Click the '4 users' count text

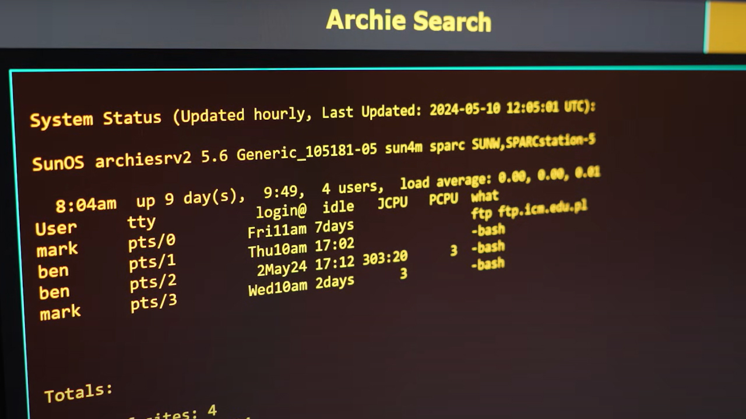(353, 188)
